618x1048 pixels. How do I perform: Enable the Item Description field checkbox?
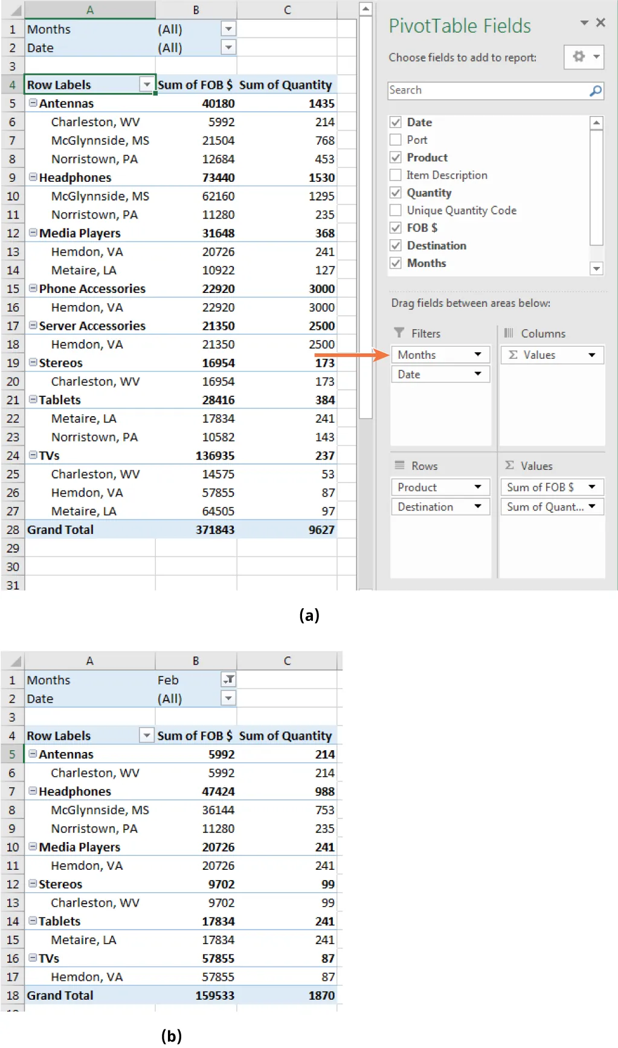pyautogui.click(x=396, y=175)
